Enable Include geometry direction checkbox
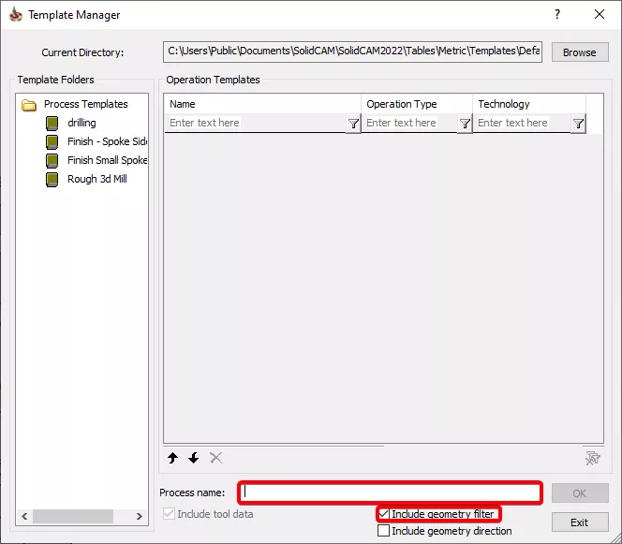622x544 pixels. click(x=383, y=531)
